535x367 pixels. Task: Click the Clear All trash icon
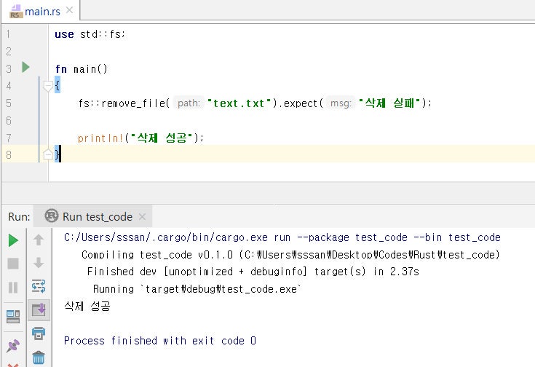[x=39, y=358]
